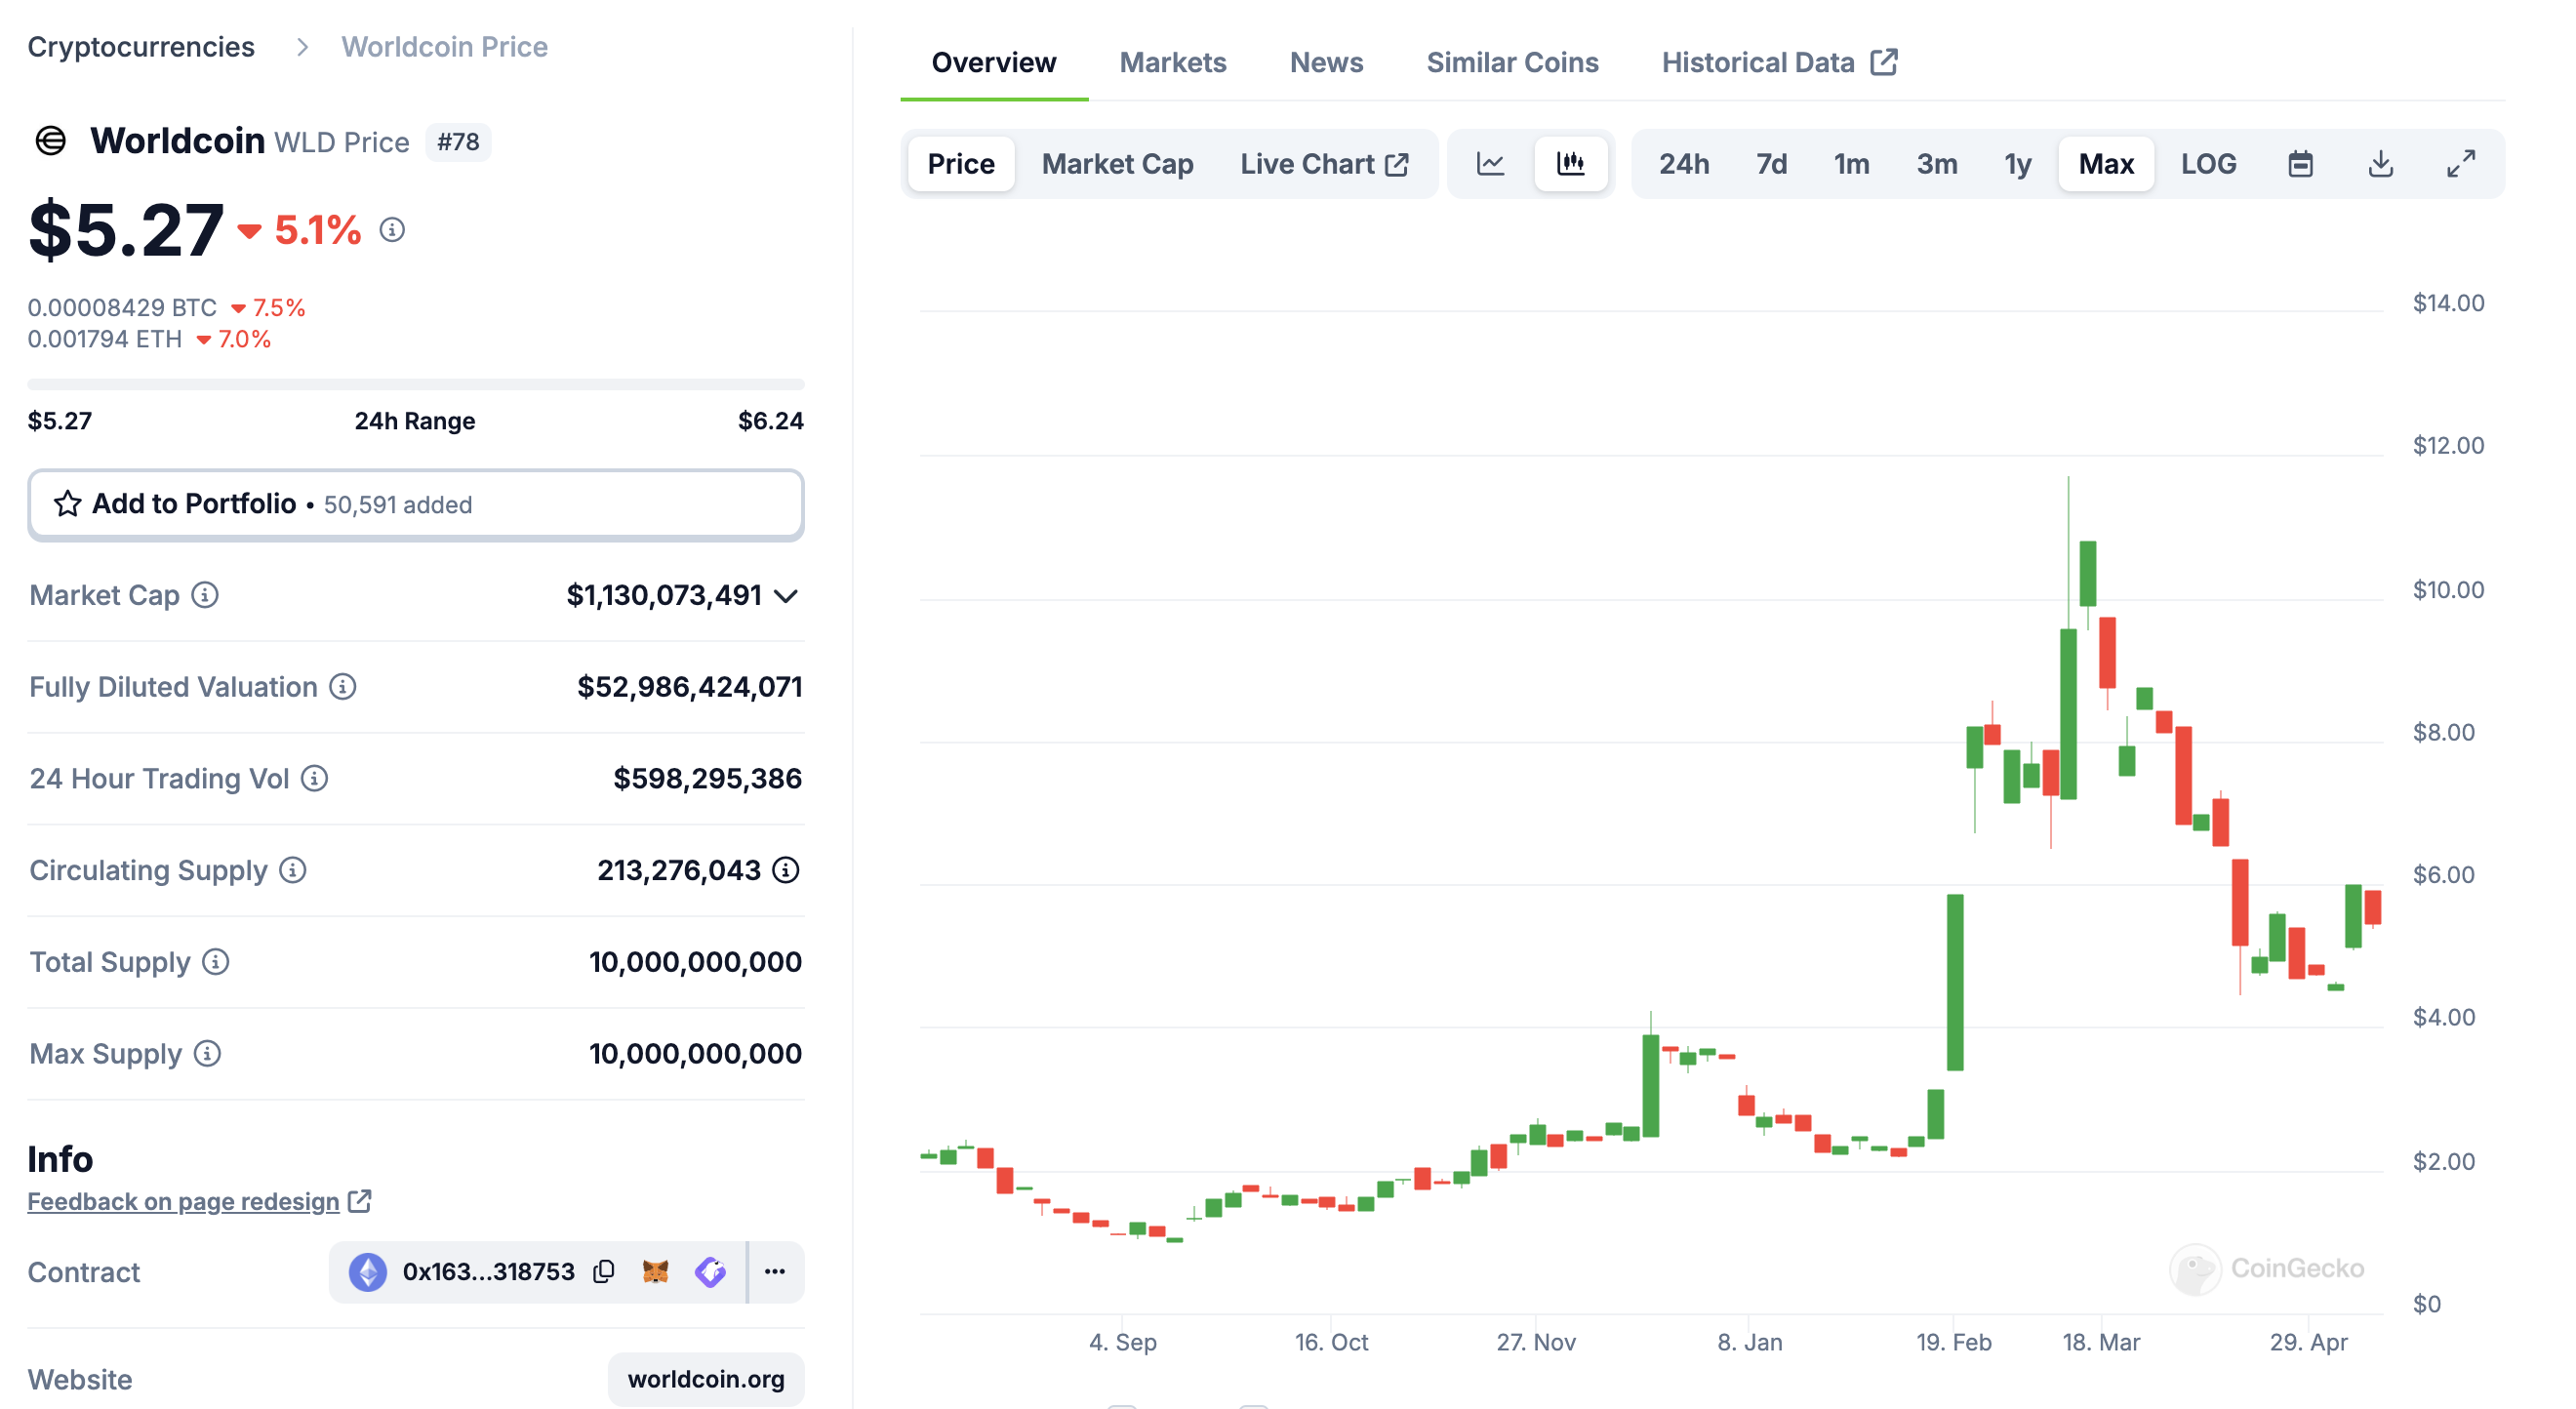Select the Price chart toggle
2576x1409 pixels.
click(960, 164)
